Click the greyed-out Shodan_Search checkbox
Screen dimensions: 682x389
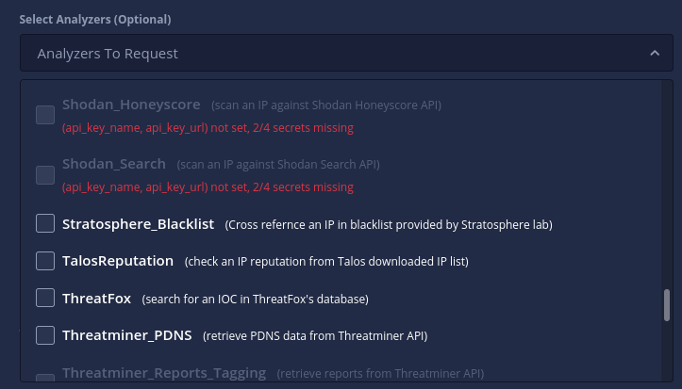pos(45,175)
